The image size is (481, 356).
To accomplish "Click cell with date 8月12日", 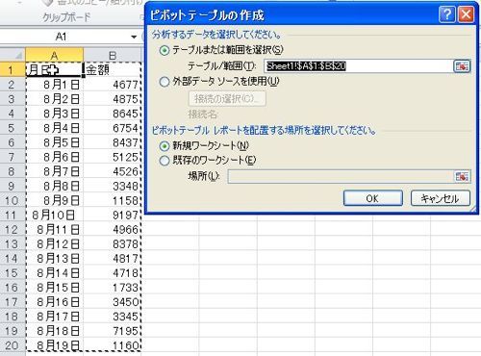I will pyautogui.click(x=54, y=244).
